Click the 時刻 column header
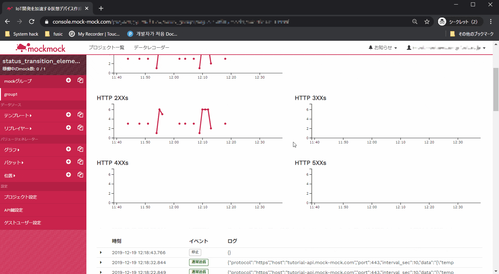Viewport: 499px width, 274px height. 117,241
